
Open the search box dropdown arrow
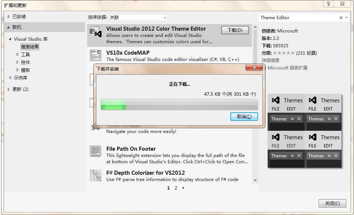tap(347, 18)
